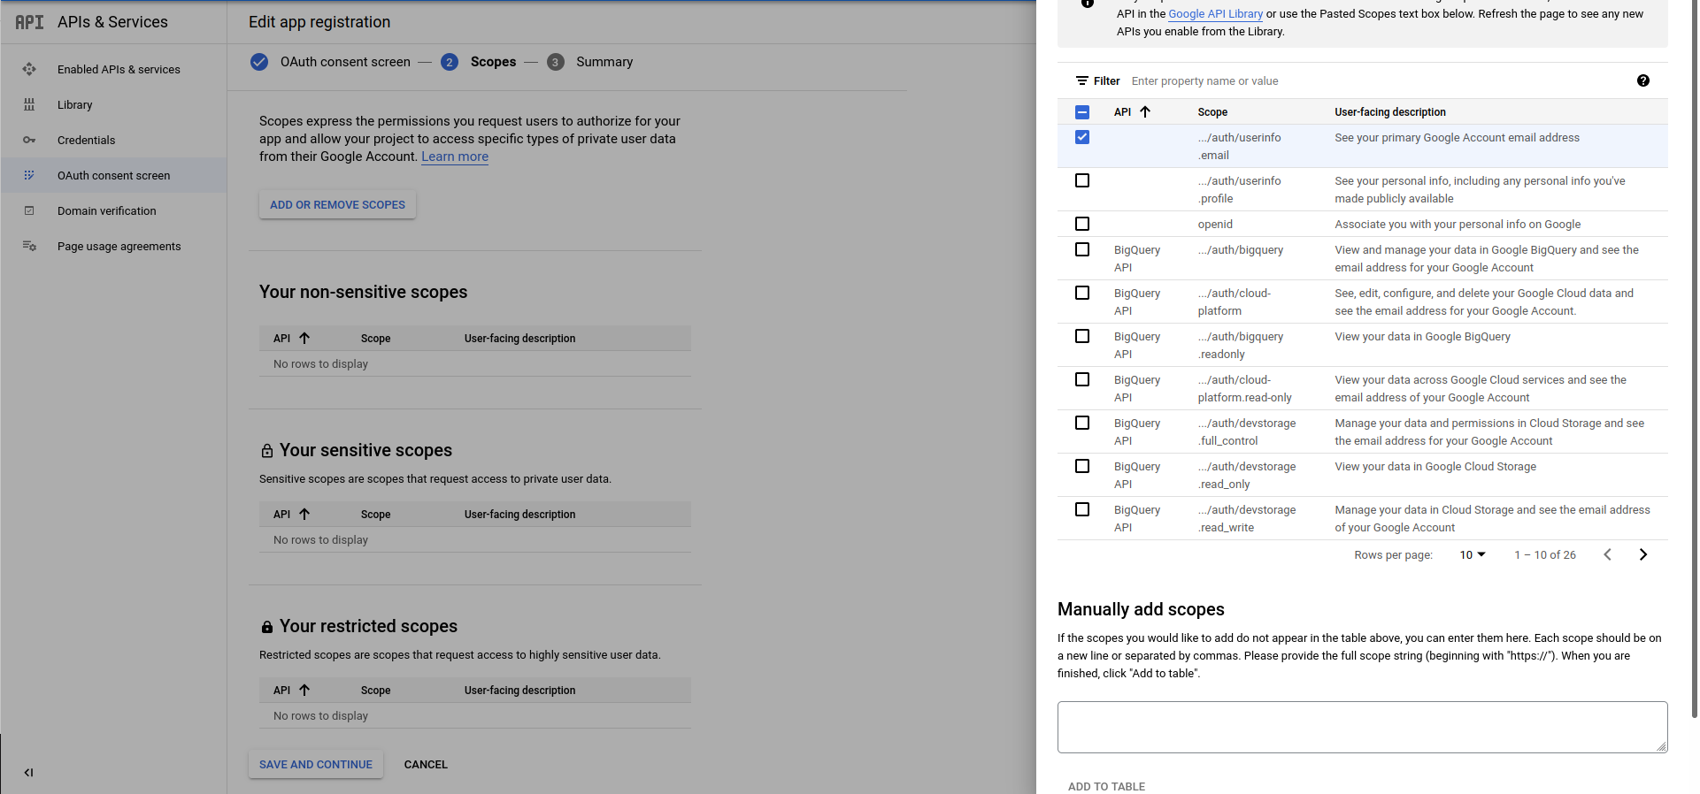Open the Google API Library link
Screen dimensions: 1700x794
click(1215, 13)
